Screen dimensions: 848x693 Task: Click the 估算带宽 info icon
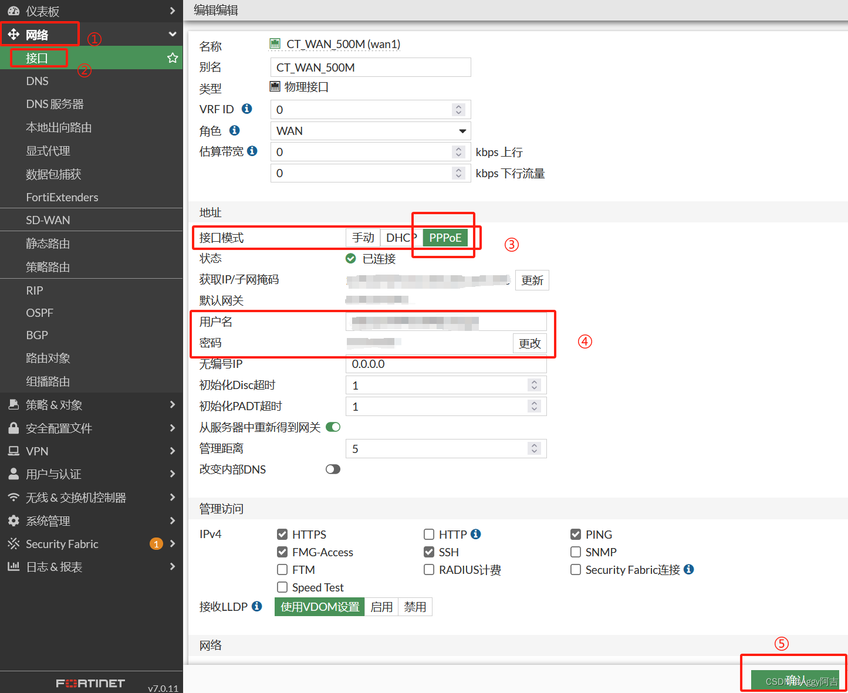click(252, 151)
